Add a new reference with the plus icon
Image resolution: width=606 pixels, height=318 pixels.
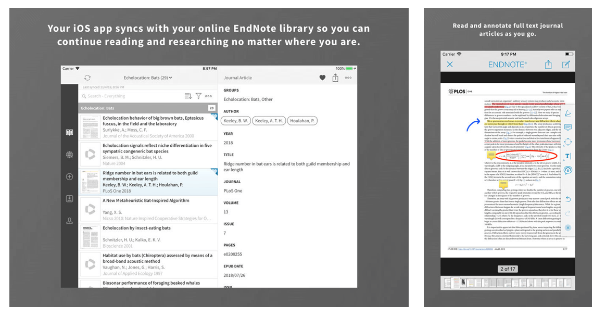(69, 176)
